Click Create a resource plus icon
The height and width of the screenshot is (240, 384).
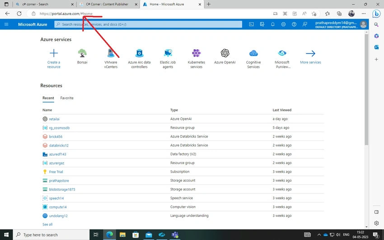54,53
